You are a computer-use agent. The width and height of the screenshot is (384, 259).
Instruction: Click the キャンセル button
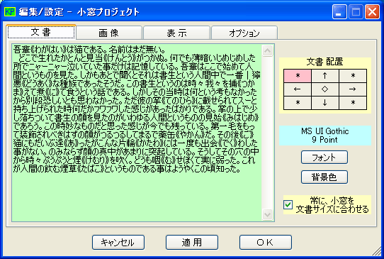tap(118, 242)
